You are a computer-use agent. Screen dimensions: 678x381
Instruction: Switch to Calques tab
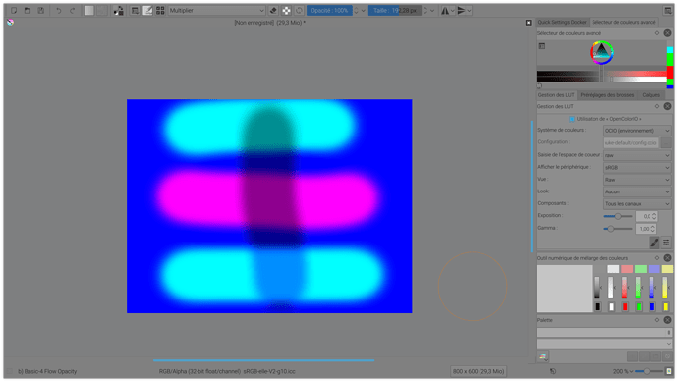(x=650, y=95)
